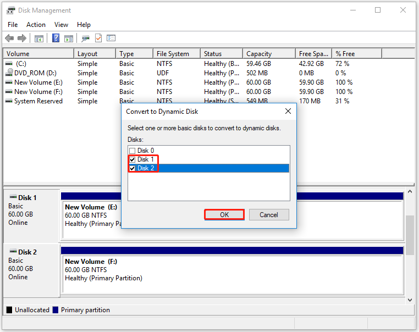Sort by the Type column header

point(134,54)
